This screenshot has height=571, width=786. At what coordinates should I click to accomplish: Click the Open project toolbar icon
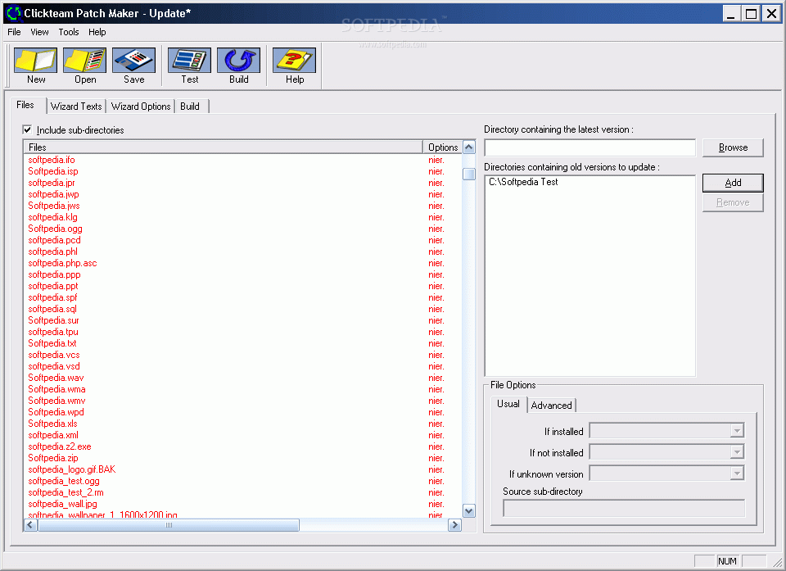[84, 60]
